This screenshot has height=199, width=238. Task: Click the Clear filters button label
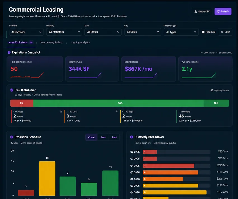[227, 32]
